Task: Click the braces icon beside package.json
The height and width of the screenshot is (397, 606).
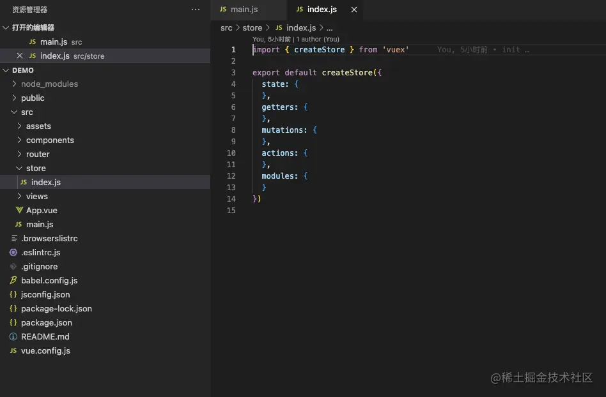Action: click(13, 322)
